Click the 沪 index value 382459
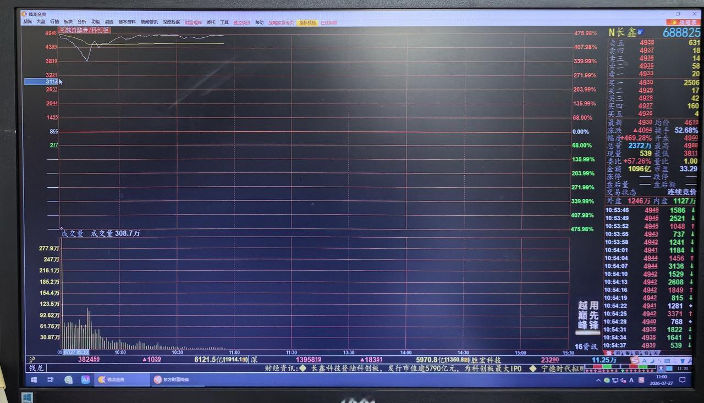This screenshot has width=704, height=403. tap(89, 360)
